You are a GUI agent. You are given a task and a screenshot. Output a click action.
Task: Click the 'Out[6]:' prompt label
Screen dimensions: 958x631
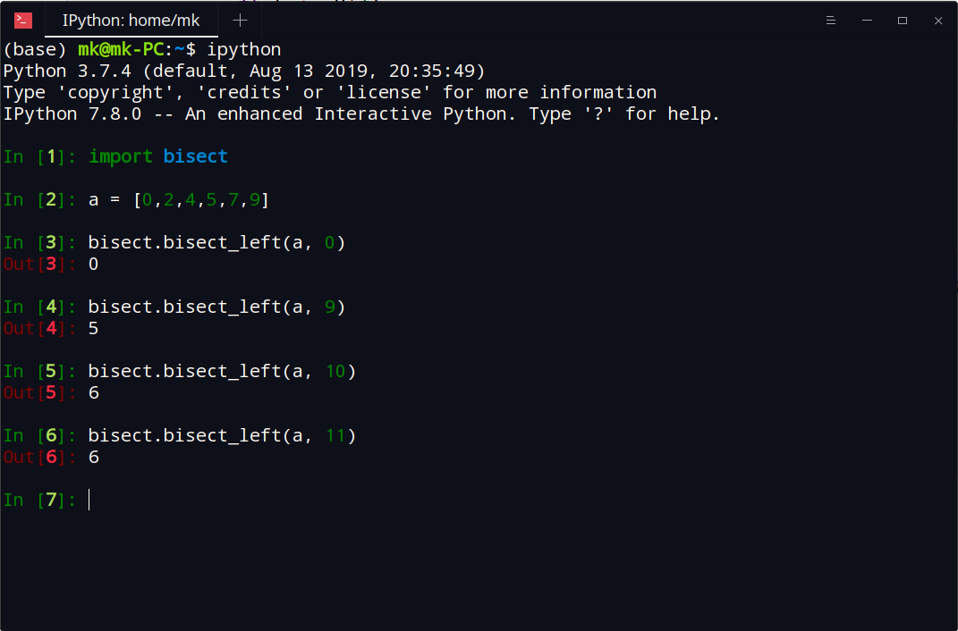click(x=39, y=457)
